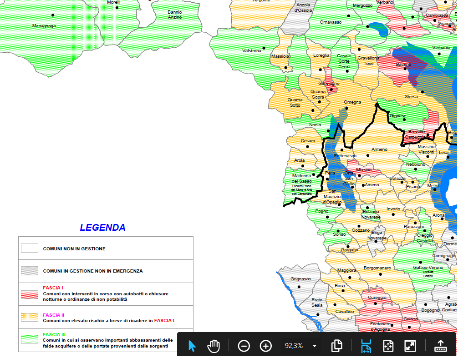Click the Ameno map label
The height and width of the screenshot is (358, 458).
point(372,185)
